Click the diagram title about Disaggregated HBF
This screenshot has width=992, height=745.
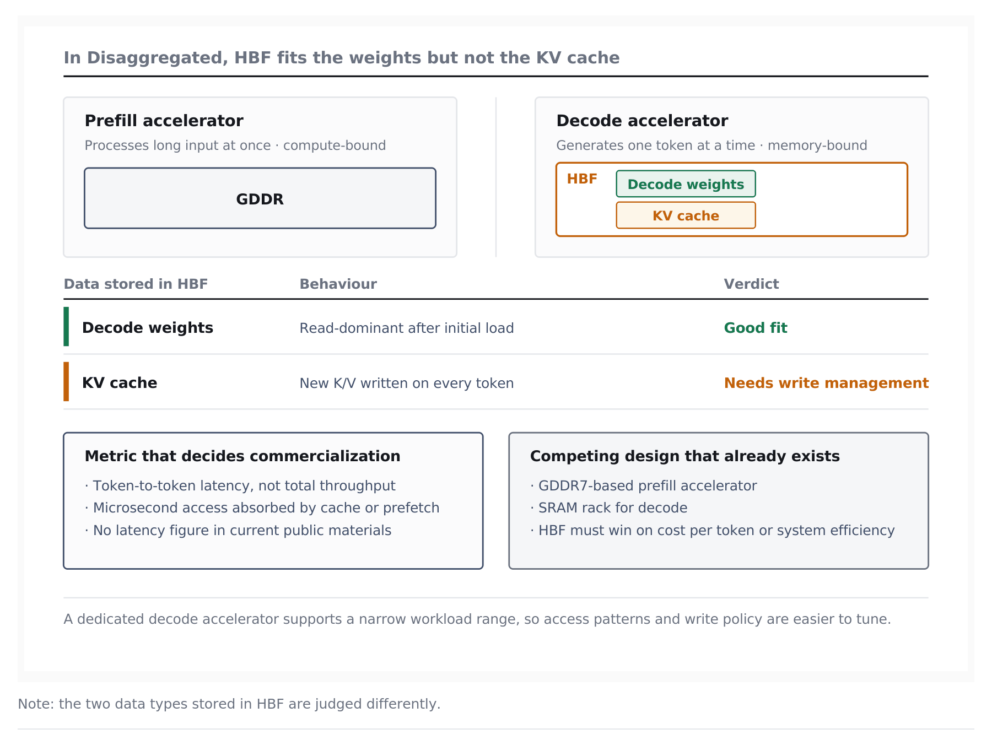(x=342, y=58)
